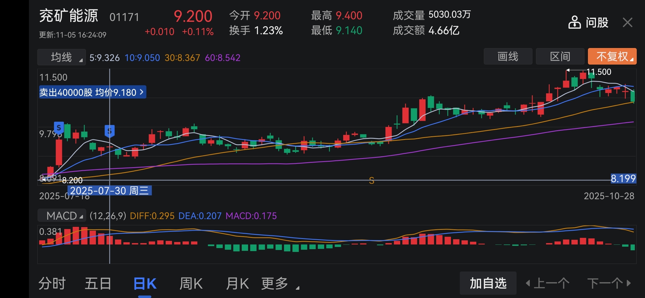Switch to the 周K tab

coord(191,284)
